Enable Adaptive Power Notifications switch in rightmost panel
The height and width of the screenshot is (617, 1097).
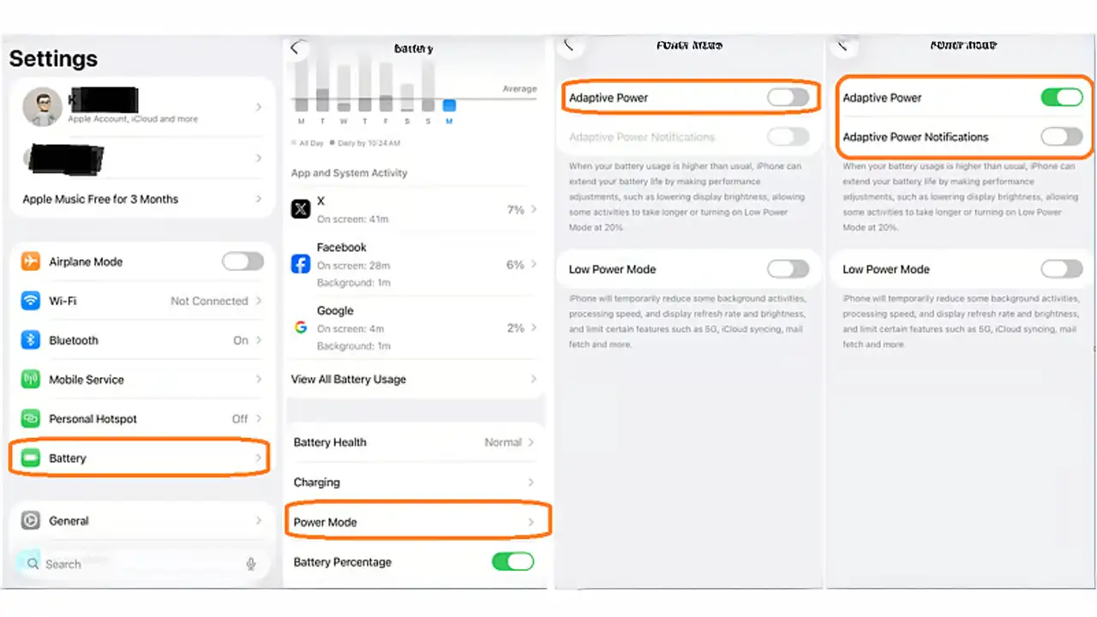(1061, 136)
